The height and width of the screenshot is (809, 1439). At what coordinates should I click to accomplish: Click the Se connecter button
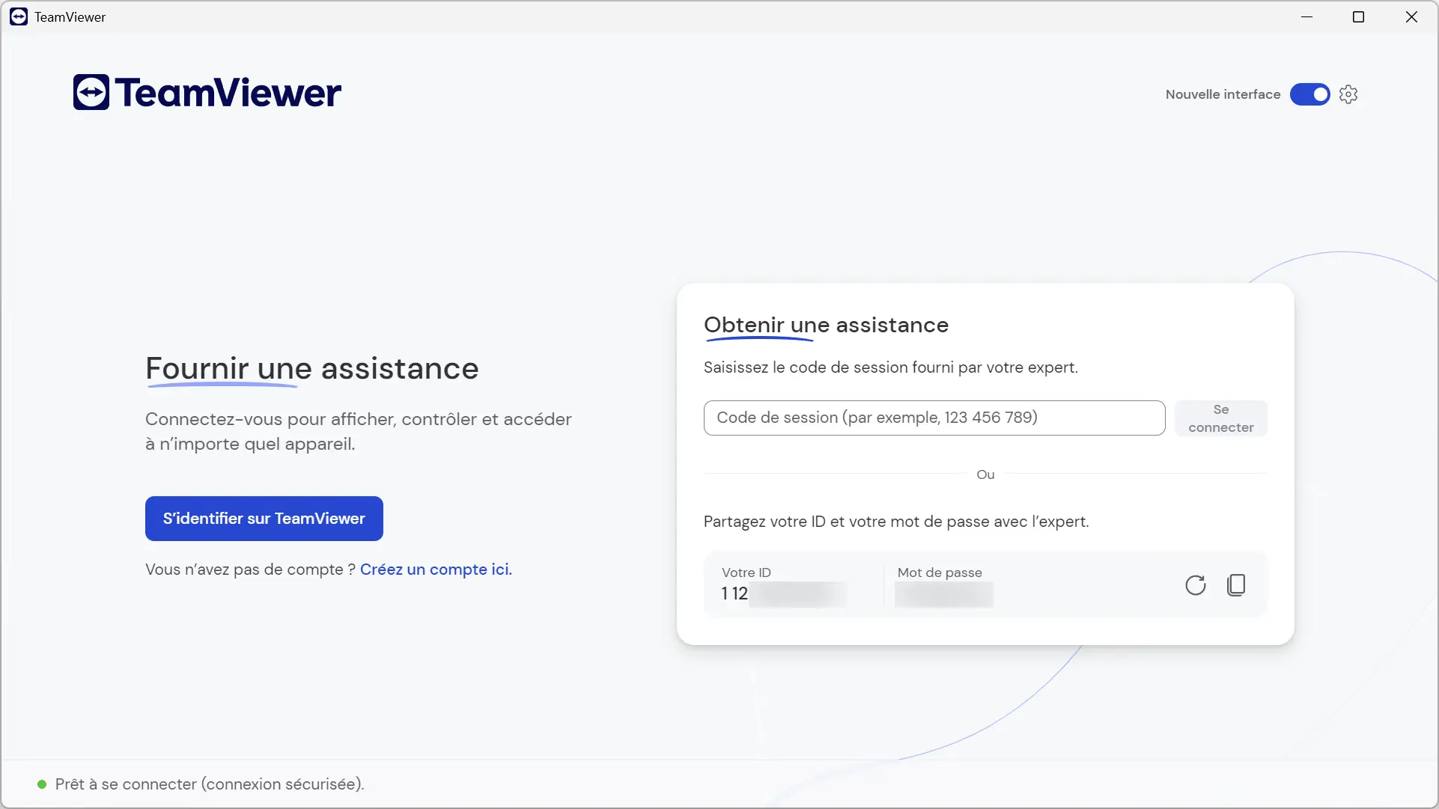(x=1220, y=418)
